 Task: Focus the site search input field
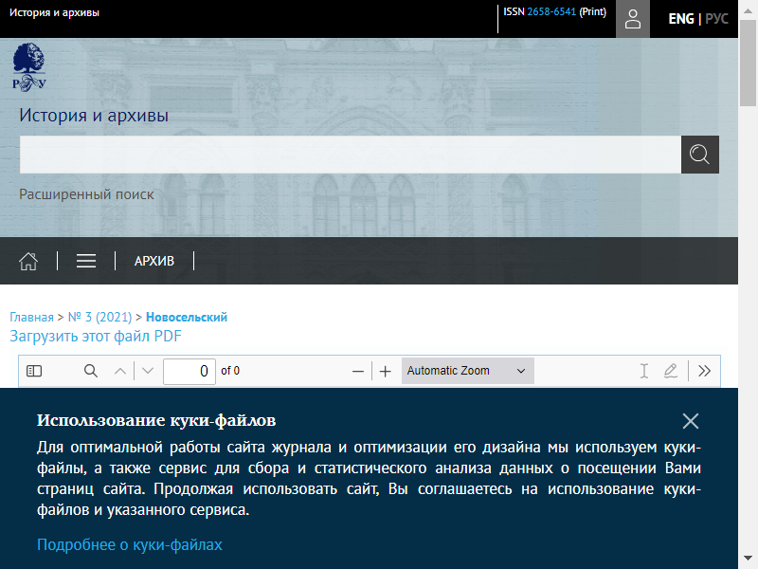351,155
